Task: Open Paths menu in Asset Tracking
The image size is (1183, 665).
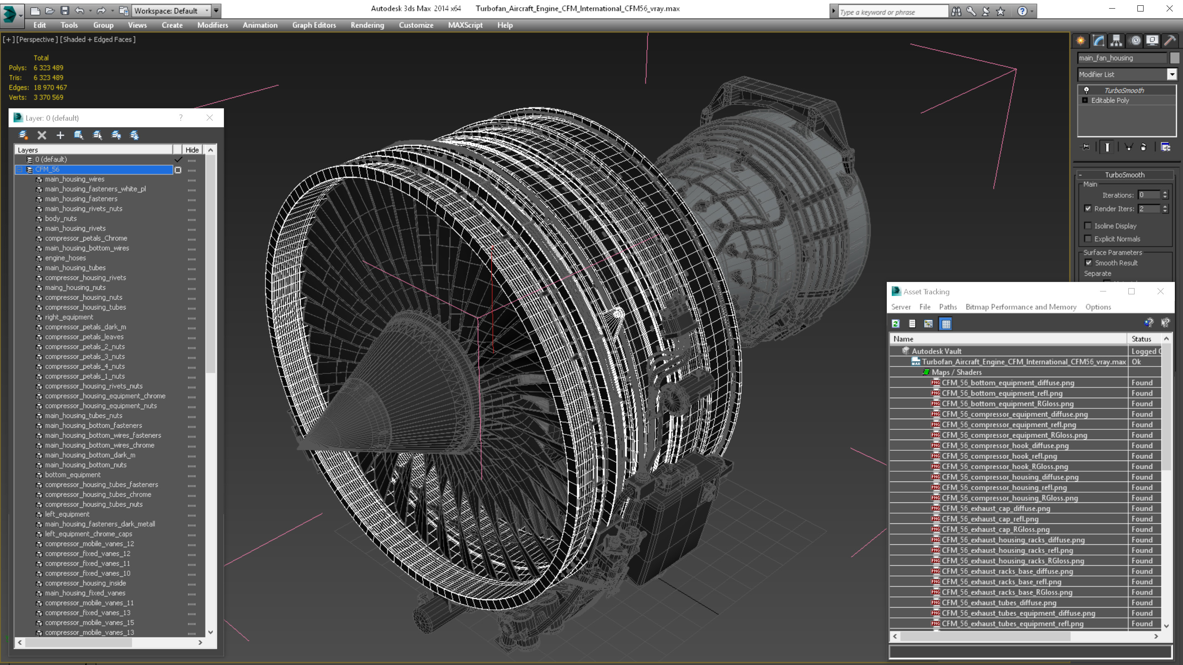Action: click(x=948, y=307)
